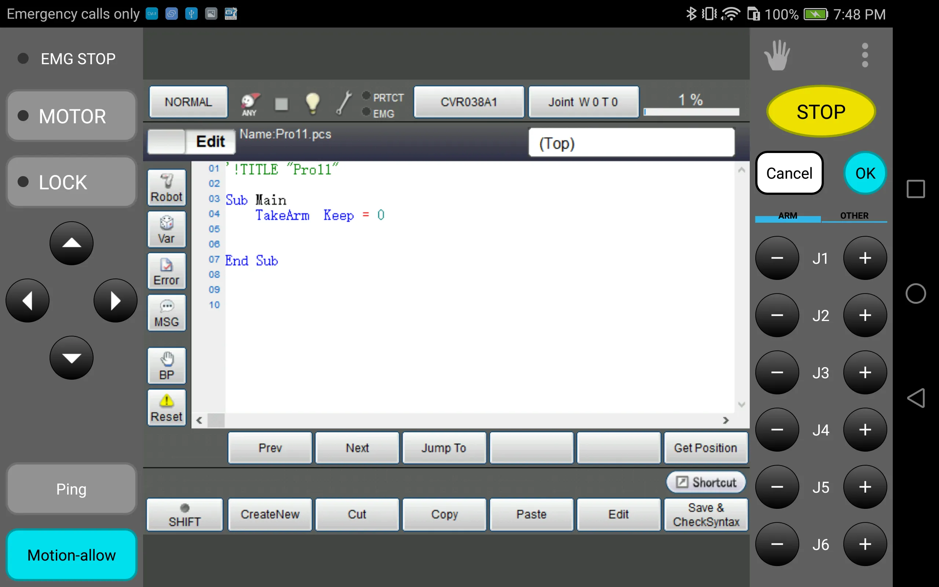This screenshot has width=939, height=587.
Task: Open the Error log icon
Action: [167, 271]
